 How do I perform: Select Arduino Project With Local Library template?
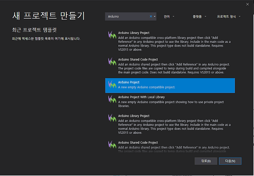coord(170,102)
